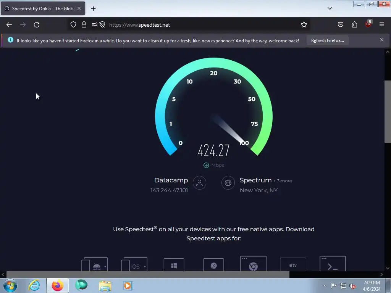Click the download arrow icon beside Mbps

point(206,165)
